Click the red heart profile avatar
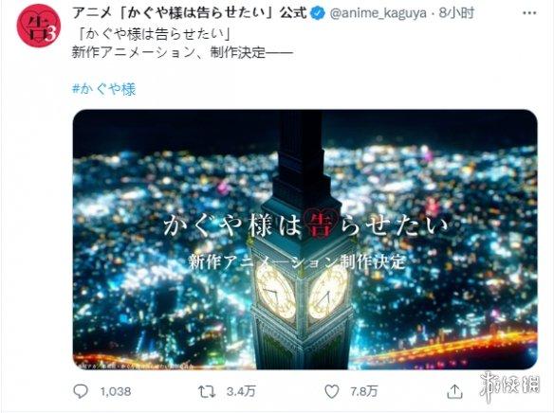Screen dimensions: 554x413 click(38, 26)
